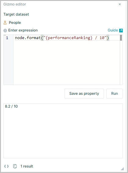The width and height of the screenshot is (128, 173).
Task: Click the Gizmo editor title text
Action: pos(15,4)
